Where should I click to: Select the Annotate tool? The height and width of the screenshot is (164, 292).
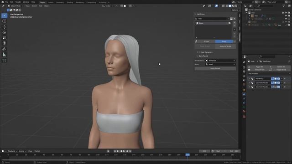point(4,49)
